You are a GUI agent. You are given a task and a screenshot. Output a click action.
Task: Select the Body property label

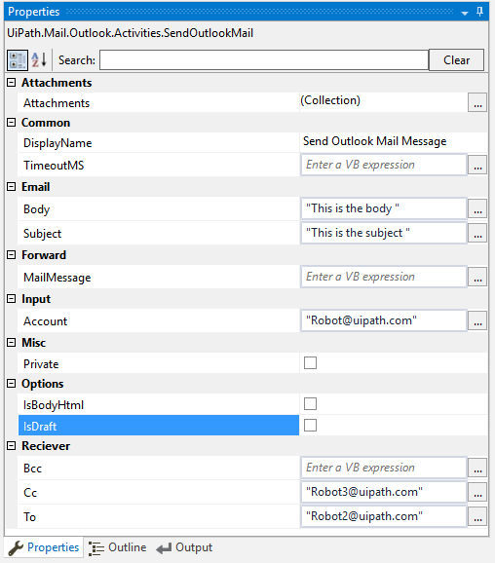pos(37,209)
